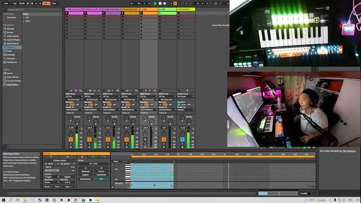The height and width of the screenshot is (203, 361).
Task: Open the clip Quantize None dropdown
Action: tap(51, 182)
